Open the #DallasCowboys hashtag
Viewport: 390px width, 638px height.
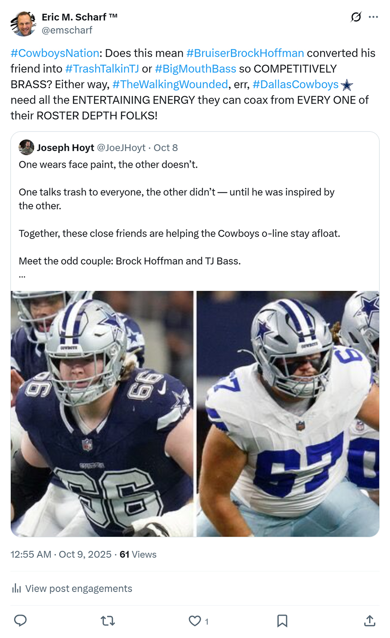point(295,84)
